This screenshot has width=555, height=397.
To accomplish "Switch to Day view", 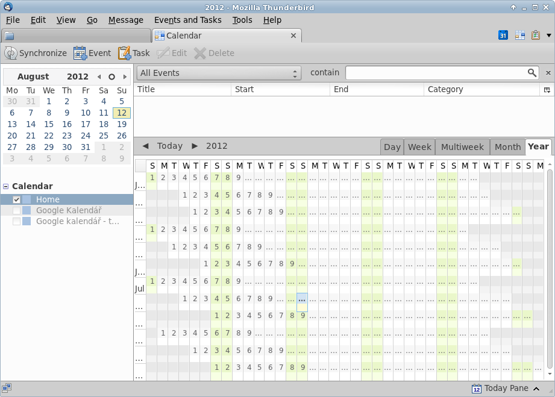I will [x=392, y=147].
